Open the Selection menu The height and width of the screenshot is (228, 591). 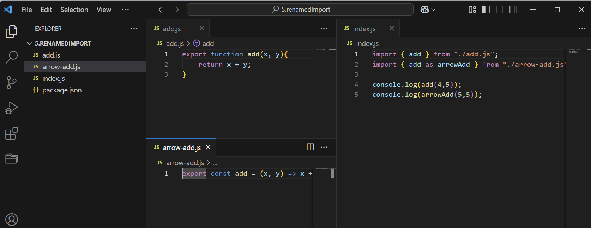[x=74, y=10]
